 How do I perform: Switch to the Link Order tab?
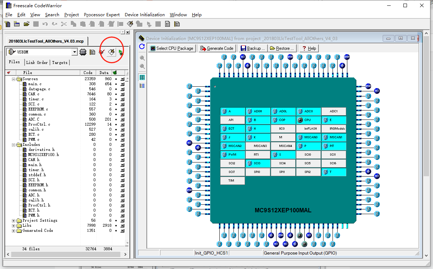tap(37, 62)
